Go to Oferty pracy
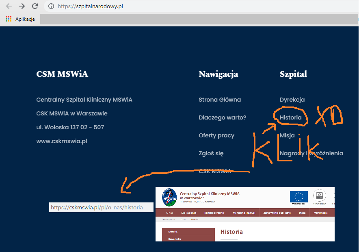The image size is (359, 252). point(216,135)
